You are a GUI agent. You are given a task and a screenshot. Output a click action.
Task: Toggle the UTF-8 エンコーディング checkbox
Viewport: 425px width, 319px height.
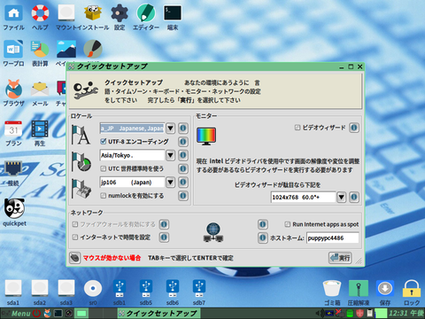pos(103,142)
